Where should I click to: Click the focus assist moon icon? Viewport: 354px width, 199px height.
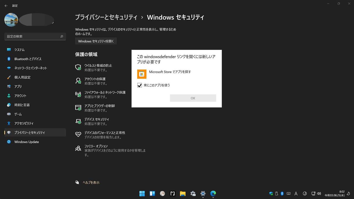pyautogui.click(x=349, y=193)
